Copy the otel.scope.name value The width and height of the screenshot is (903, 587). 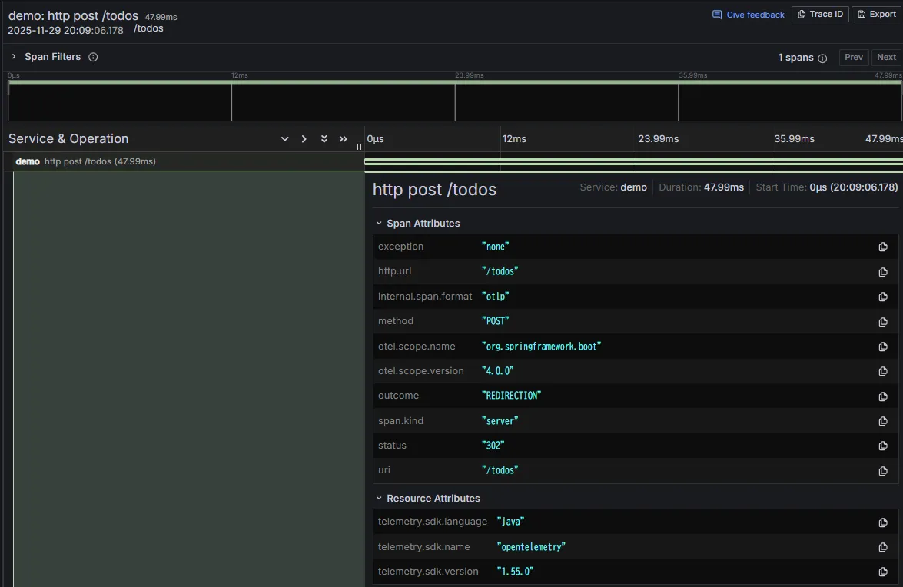click(x=883, y=347)
